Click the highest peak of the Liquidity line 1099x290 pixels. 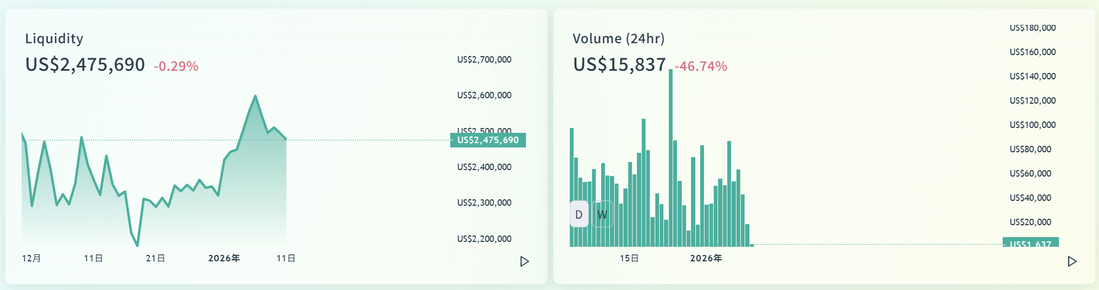(255, 97)
